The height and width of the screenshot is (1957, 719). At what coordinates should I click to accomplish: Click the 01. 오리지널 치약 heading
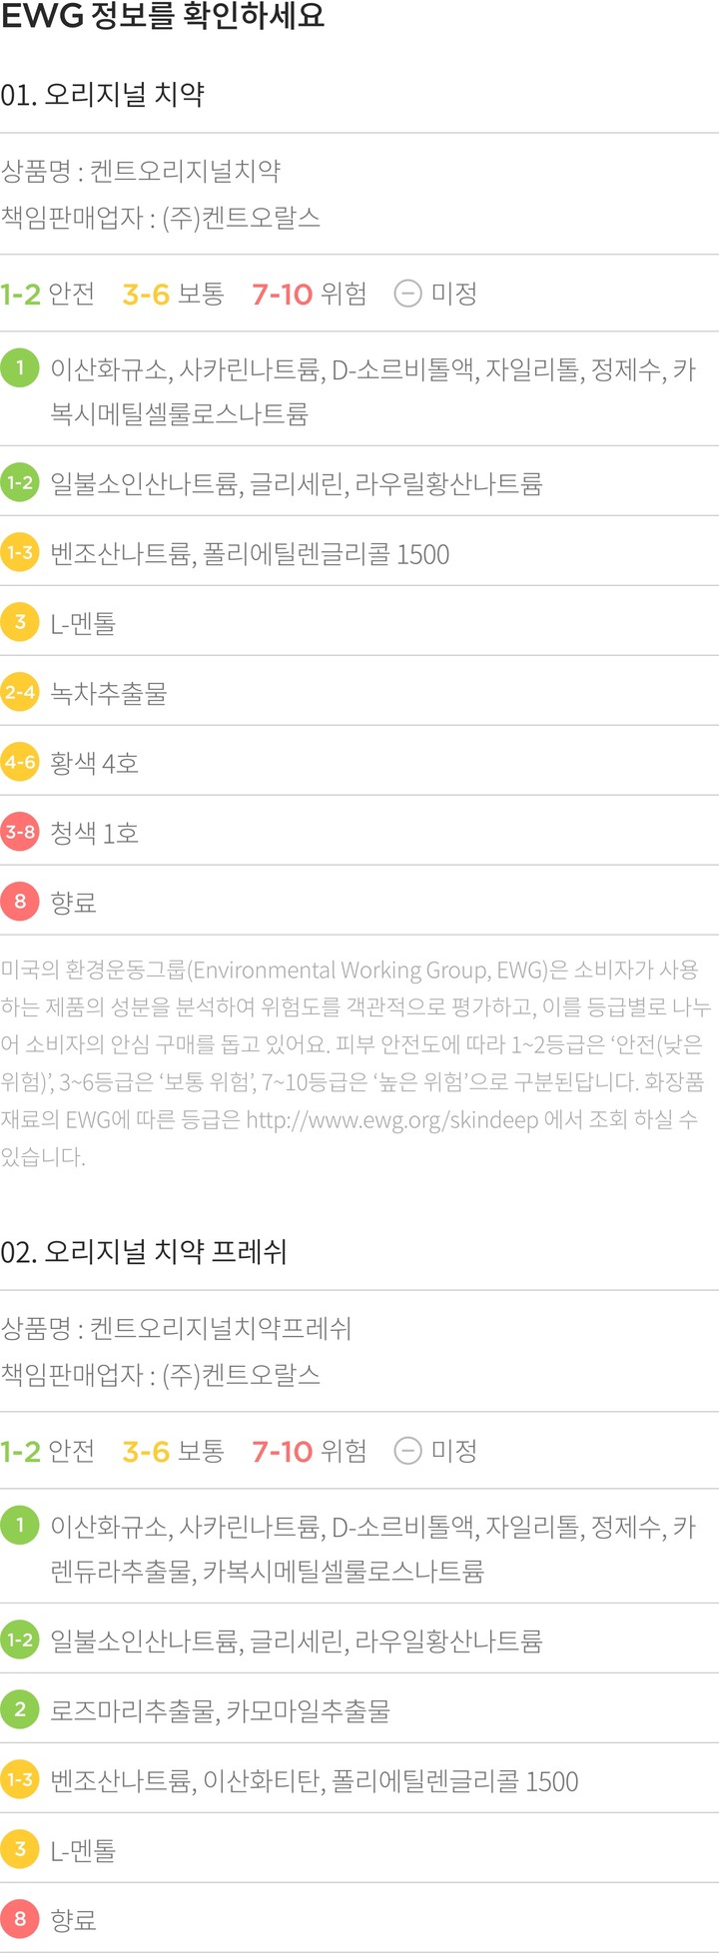103,95
